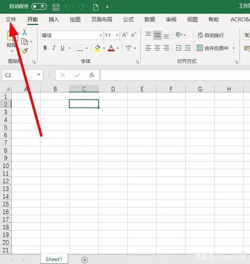
Task: Click the 合并后居中 merge and center button
Action: tap(213, 48)
